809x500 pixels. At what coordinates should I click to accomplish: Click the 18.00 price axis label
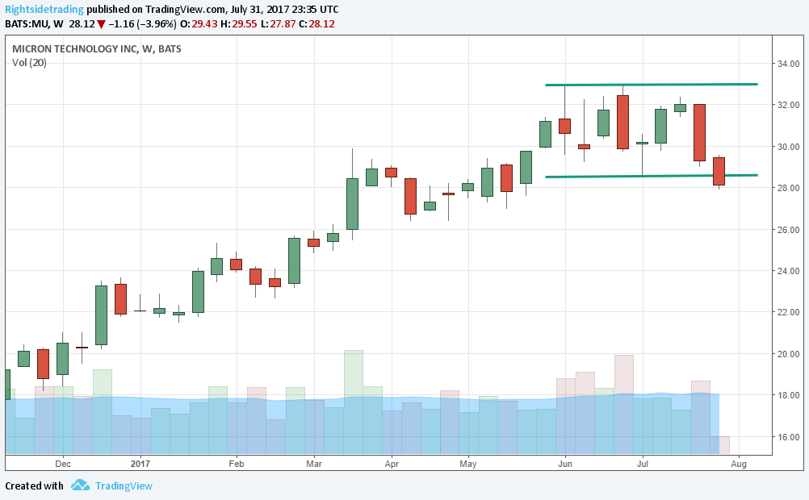point(788,395)
